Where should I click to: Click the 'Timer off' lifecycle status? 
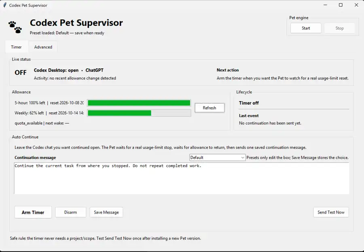[249, 103]
